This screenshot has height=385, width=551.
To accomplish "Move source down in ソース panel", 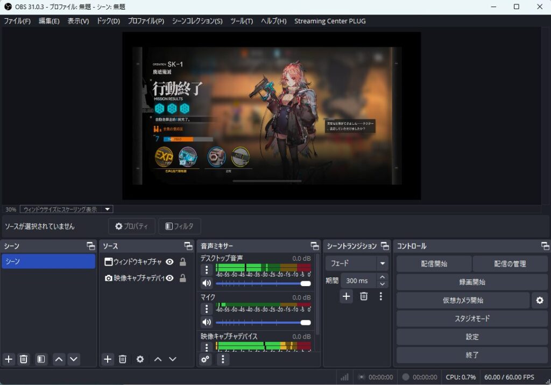I will pos(173,359).
